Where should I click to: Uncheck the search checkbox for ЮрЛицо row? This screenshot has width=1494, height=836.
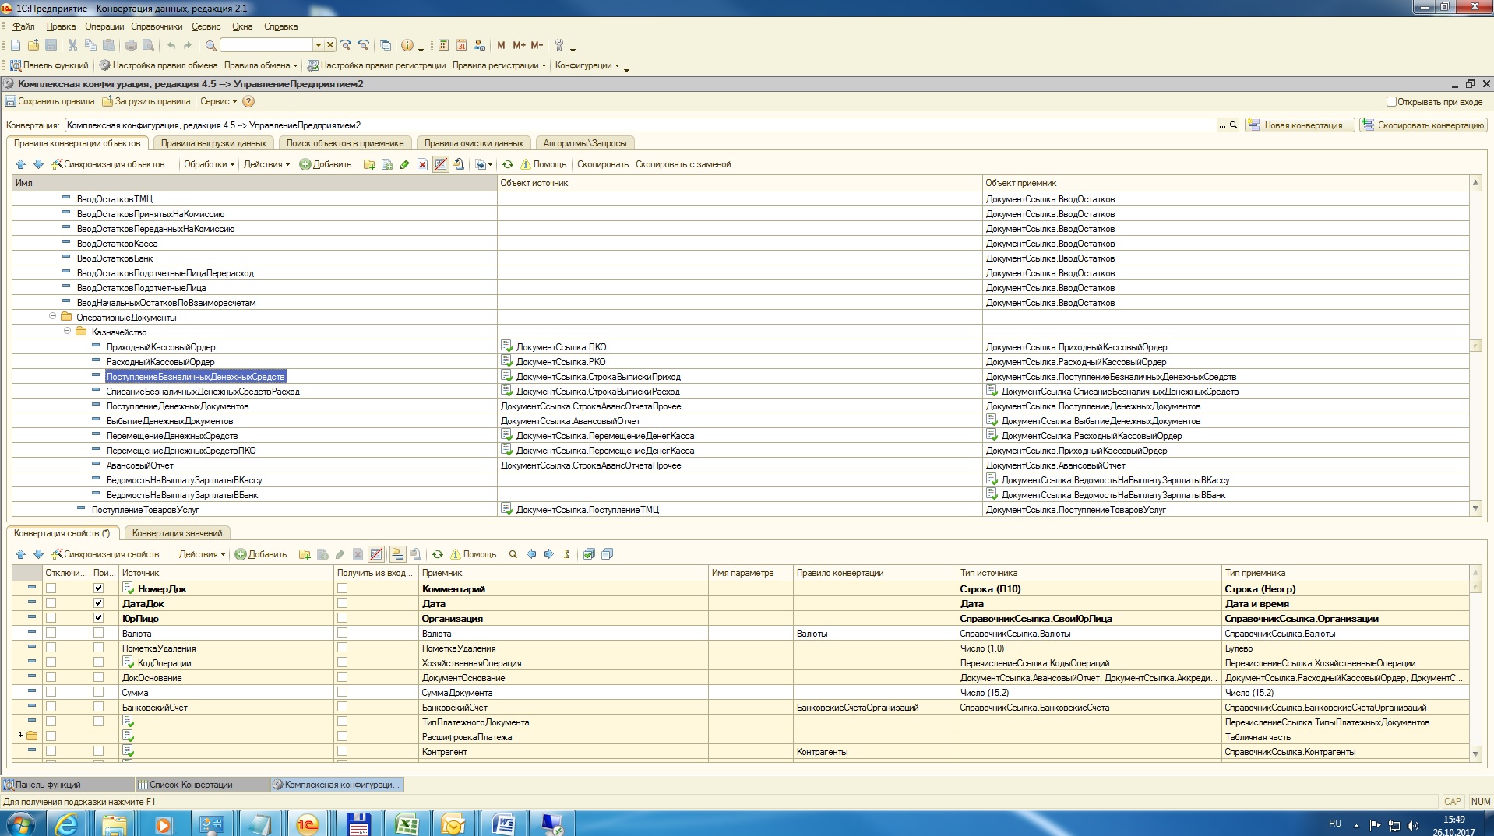pyautogui.click(x=98, y=618)
